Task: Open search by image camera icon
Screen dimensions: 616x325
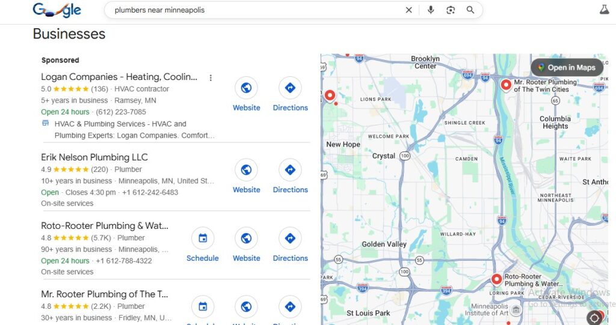Action: 451,10
